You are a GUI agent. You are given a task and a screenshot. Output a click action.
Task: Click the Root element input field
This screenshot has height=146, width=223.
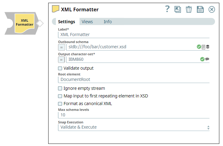coord(134,79)
